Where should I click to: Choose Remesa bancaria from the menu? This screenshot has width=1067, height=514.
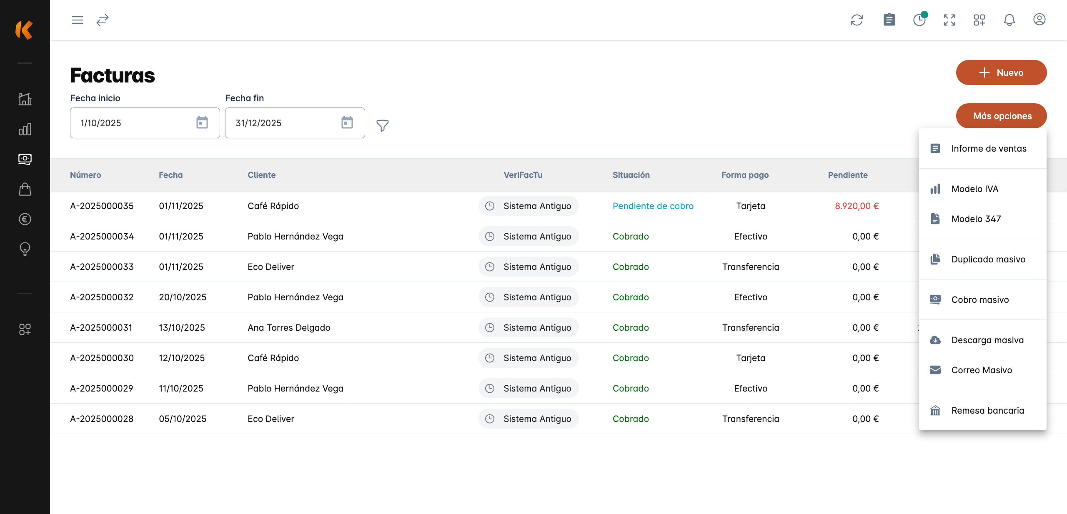click(987, 411)
